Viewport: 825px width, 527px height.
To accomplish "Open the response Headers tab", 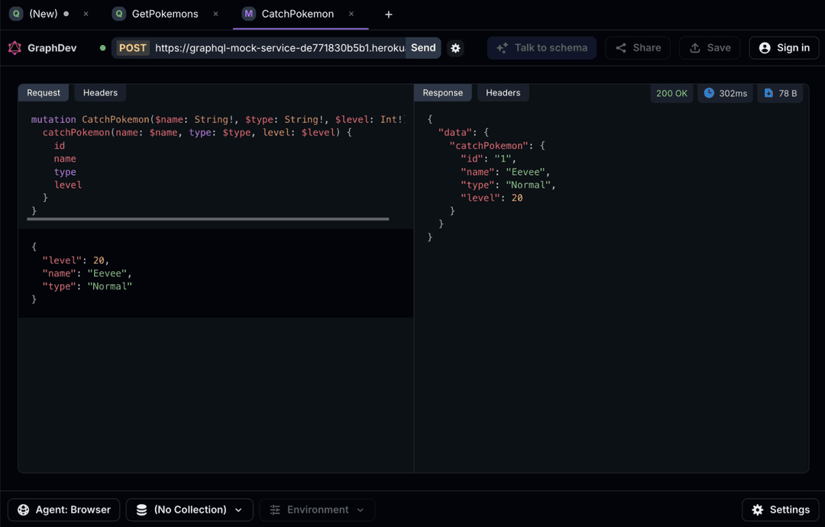I will pyautogui.click(x=503, y=92).
